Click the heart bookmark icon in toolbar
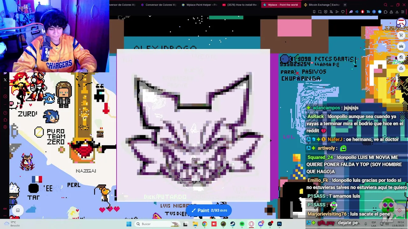The image size is (408, 229). (343, 12)
